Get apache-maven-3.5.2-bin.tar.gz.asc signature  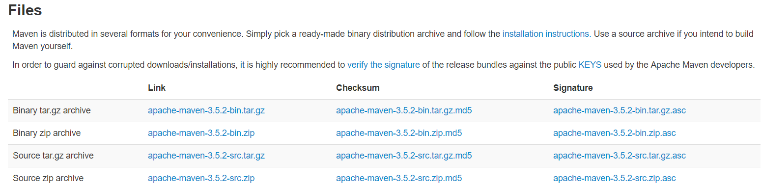(620, 110)
